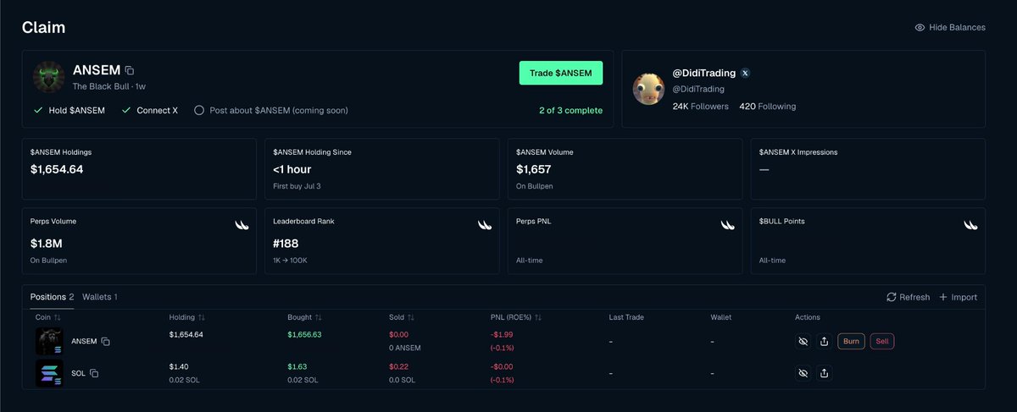1017x412 pixels.
Task: Click the Import button
Action: click(x=958, y=297)
